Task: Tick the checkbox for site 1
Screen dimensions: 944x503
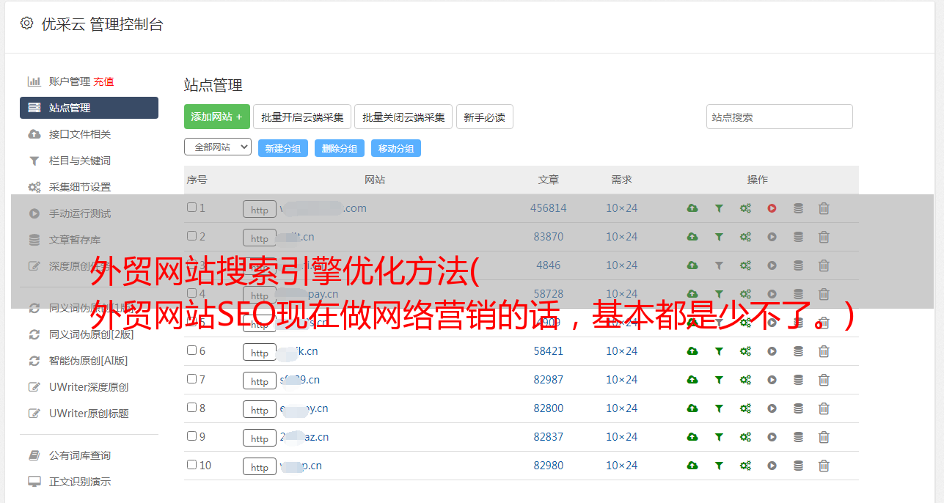Action: tap(191, 208)
